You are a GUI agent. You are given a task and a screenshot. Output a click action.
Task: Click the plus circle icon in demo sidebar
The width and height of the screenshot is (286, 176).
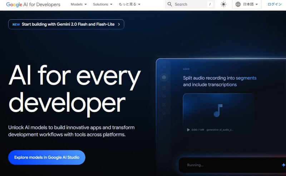click(164, 77)
